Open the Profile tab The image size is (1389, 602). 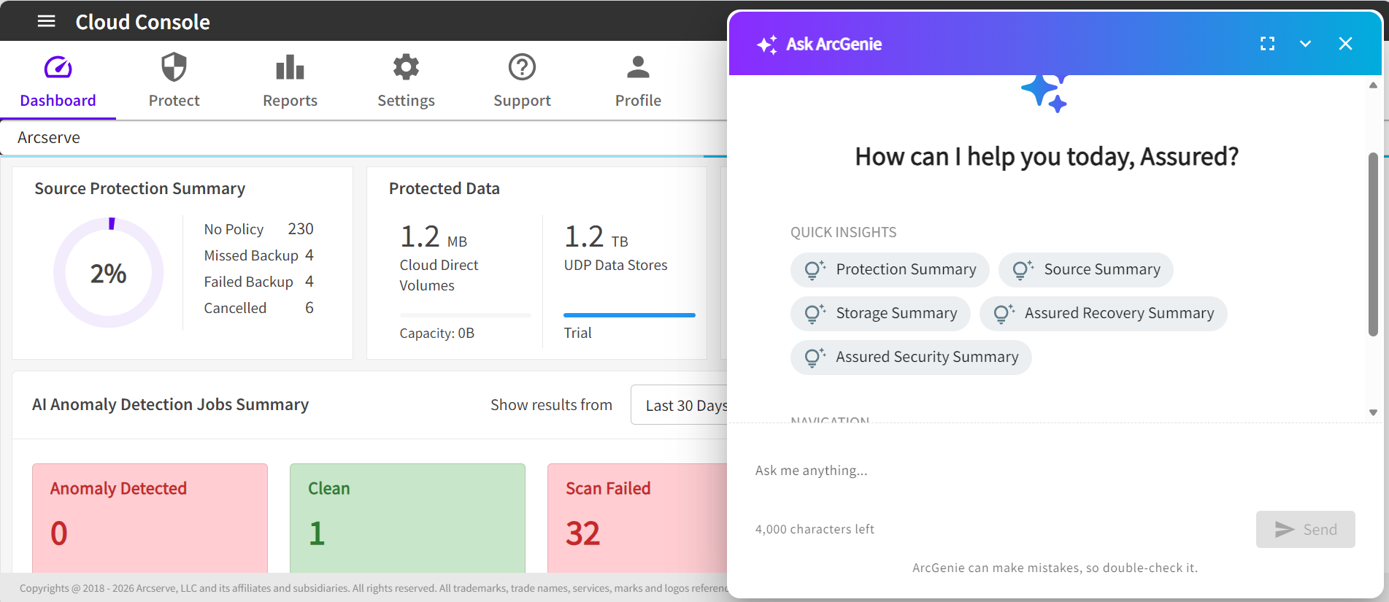pyautogui.click(x=638, y=81)
